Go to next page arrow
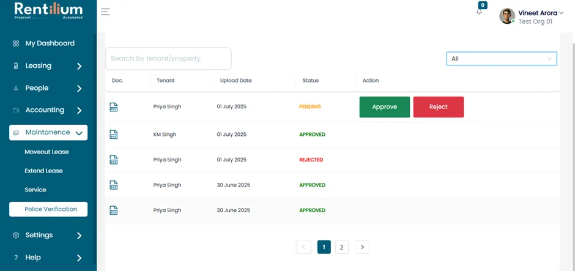This screenshot has width=575, height=271. tap(362, 247)
